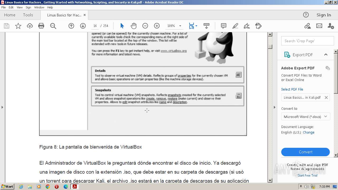
Task: Open the Edit menu
Action: 11,7
